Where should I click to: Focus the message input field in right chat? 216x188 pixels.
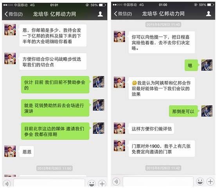coord(158,181)
